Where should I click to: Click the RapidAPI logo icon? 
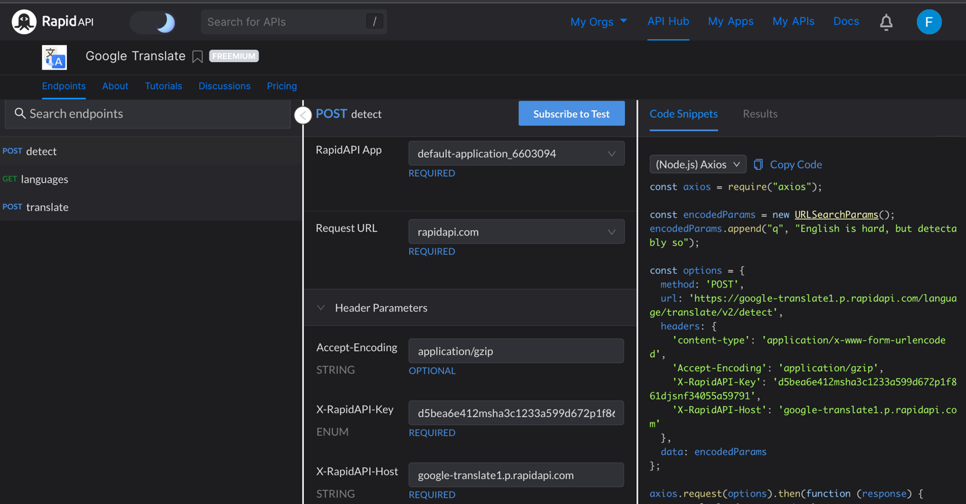(x=24, y=22)
